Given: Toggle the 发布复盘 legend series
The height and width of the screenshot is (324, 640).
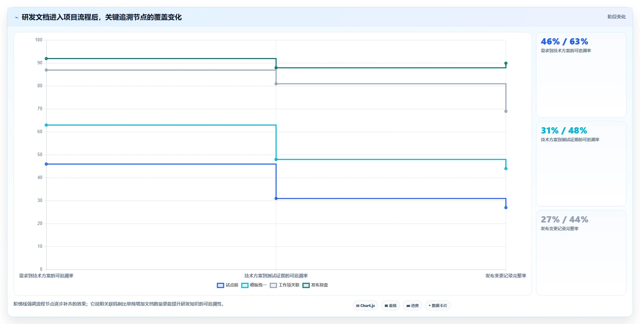Looking at the screenshot, I should click(315, 285).
